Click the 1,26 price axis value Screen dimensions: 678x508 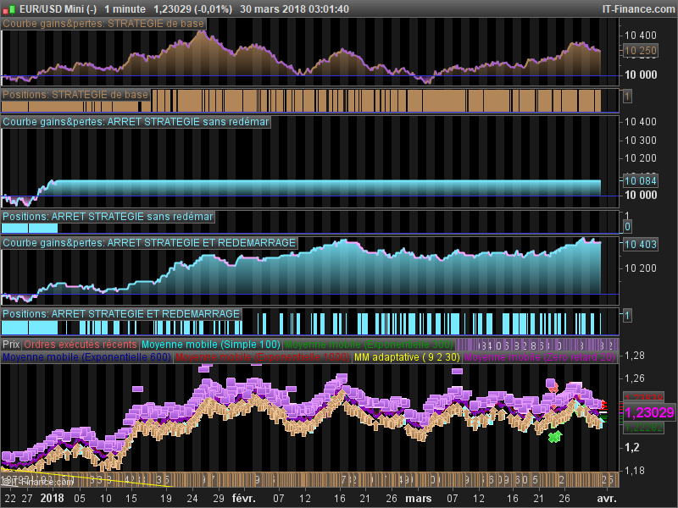634,378
